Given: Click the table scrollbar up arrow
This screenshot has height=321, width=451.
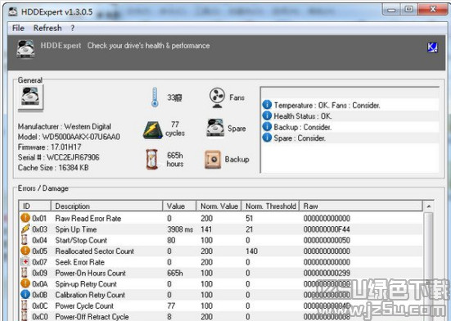Looking at the screenshot, I should coord(428,206).
